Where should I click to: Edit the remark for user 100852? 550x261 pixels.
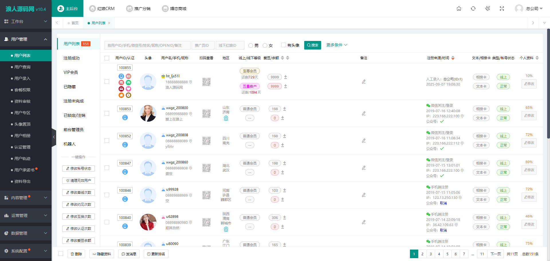point(364,141)
